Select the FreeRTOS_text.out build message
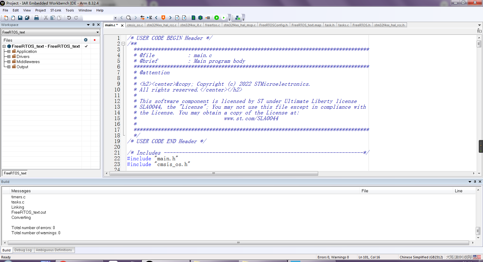 (x=29, y=212)
